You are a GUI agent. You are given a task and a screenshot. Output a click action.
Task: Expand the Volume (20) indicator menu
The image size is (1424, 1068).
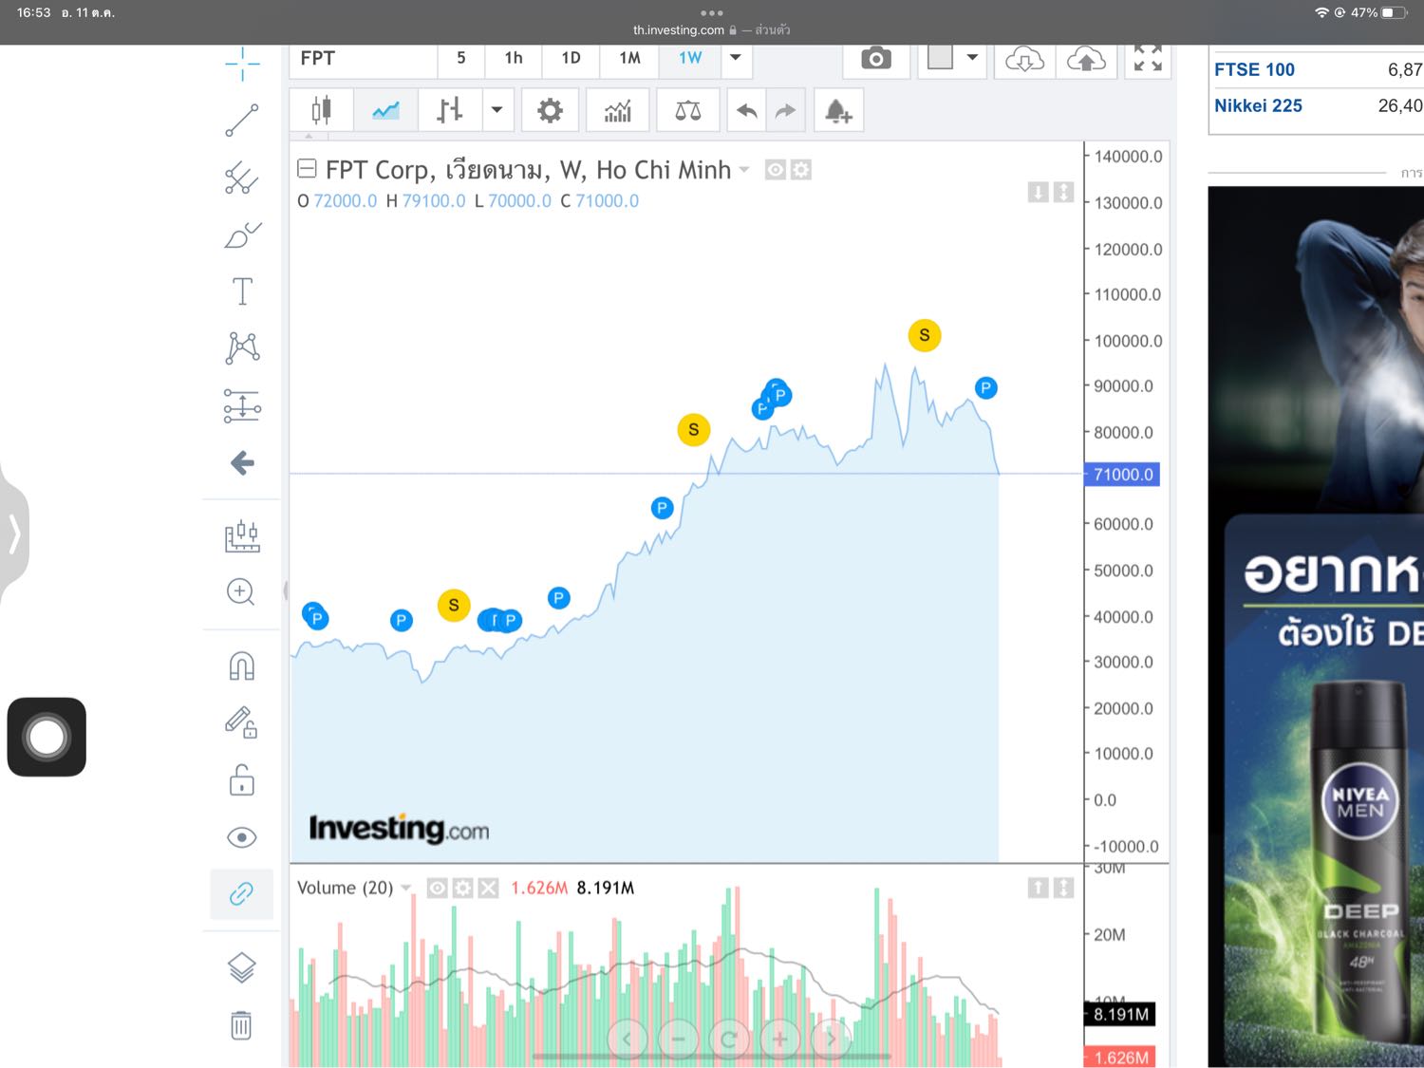pyautogui.click(x=405, y=888)
